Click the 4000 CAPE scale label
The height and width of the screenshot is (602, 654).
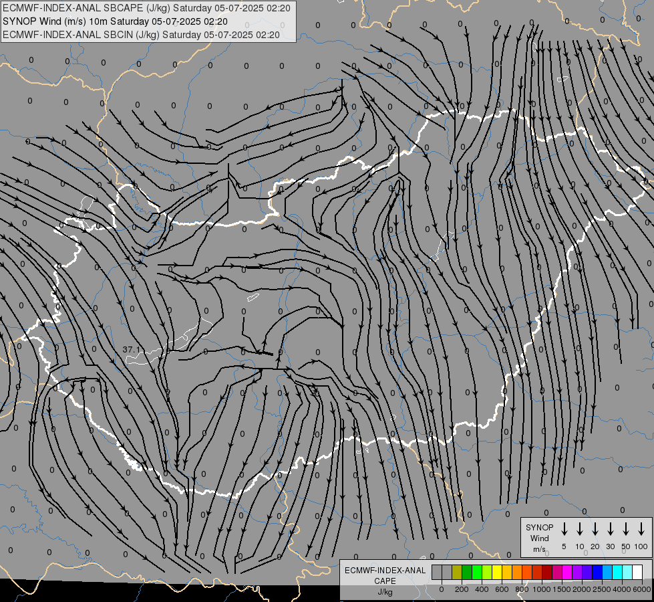pos(622,589)
